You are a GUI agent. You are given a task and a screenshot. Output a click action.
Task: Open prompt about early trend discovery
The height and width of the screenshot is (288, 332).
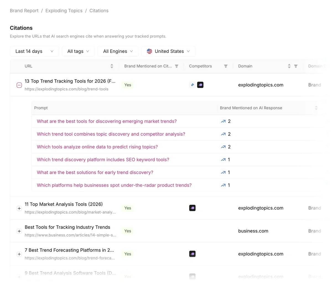click(x=95, y=172)
